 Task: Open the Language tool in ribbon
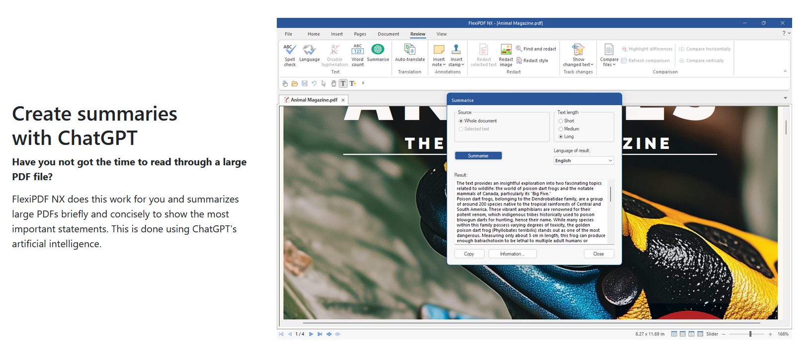click(309, 53)
